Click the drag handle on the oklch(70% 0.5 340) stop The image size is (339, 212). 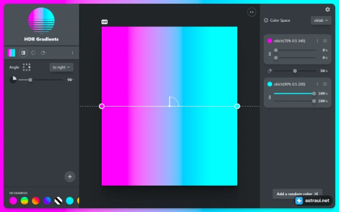[x=325, y=41]
